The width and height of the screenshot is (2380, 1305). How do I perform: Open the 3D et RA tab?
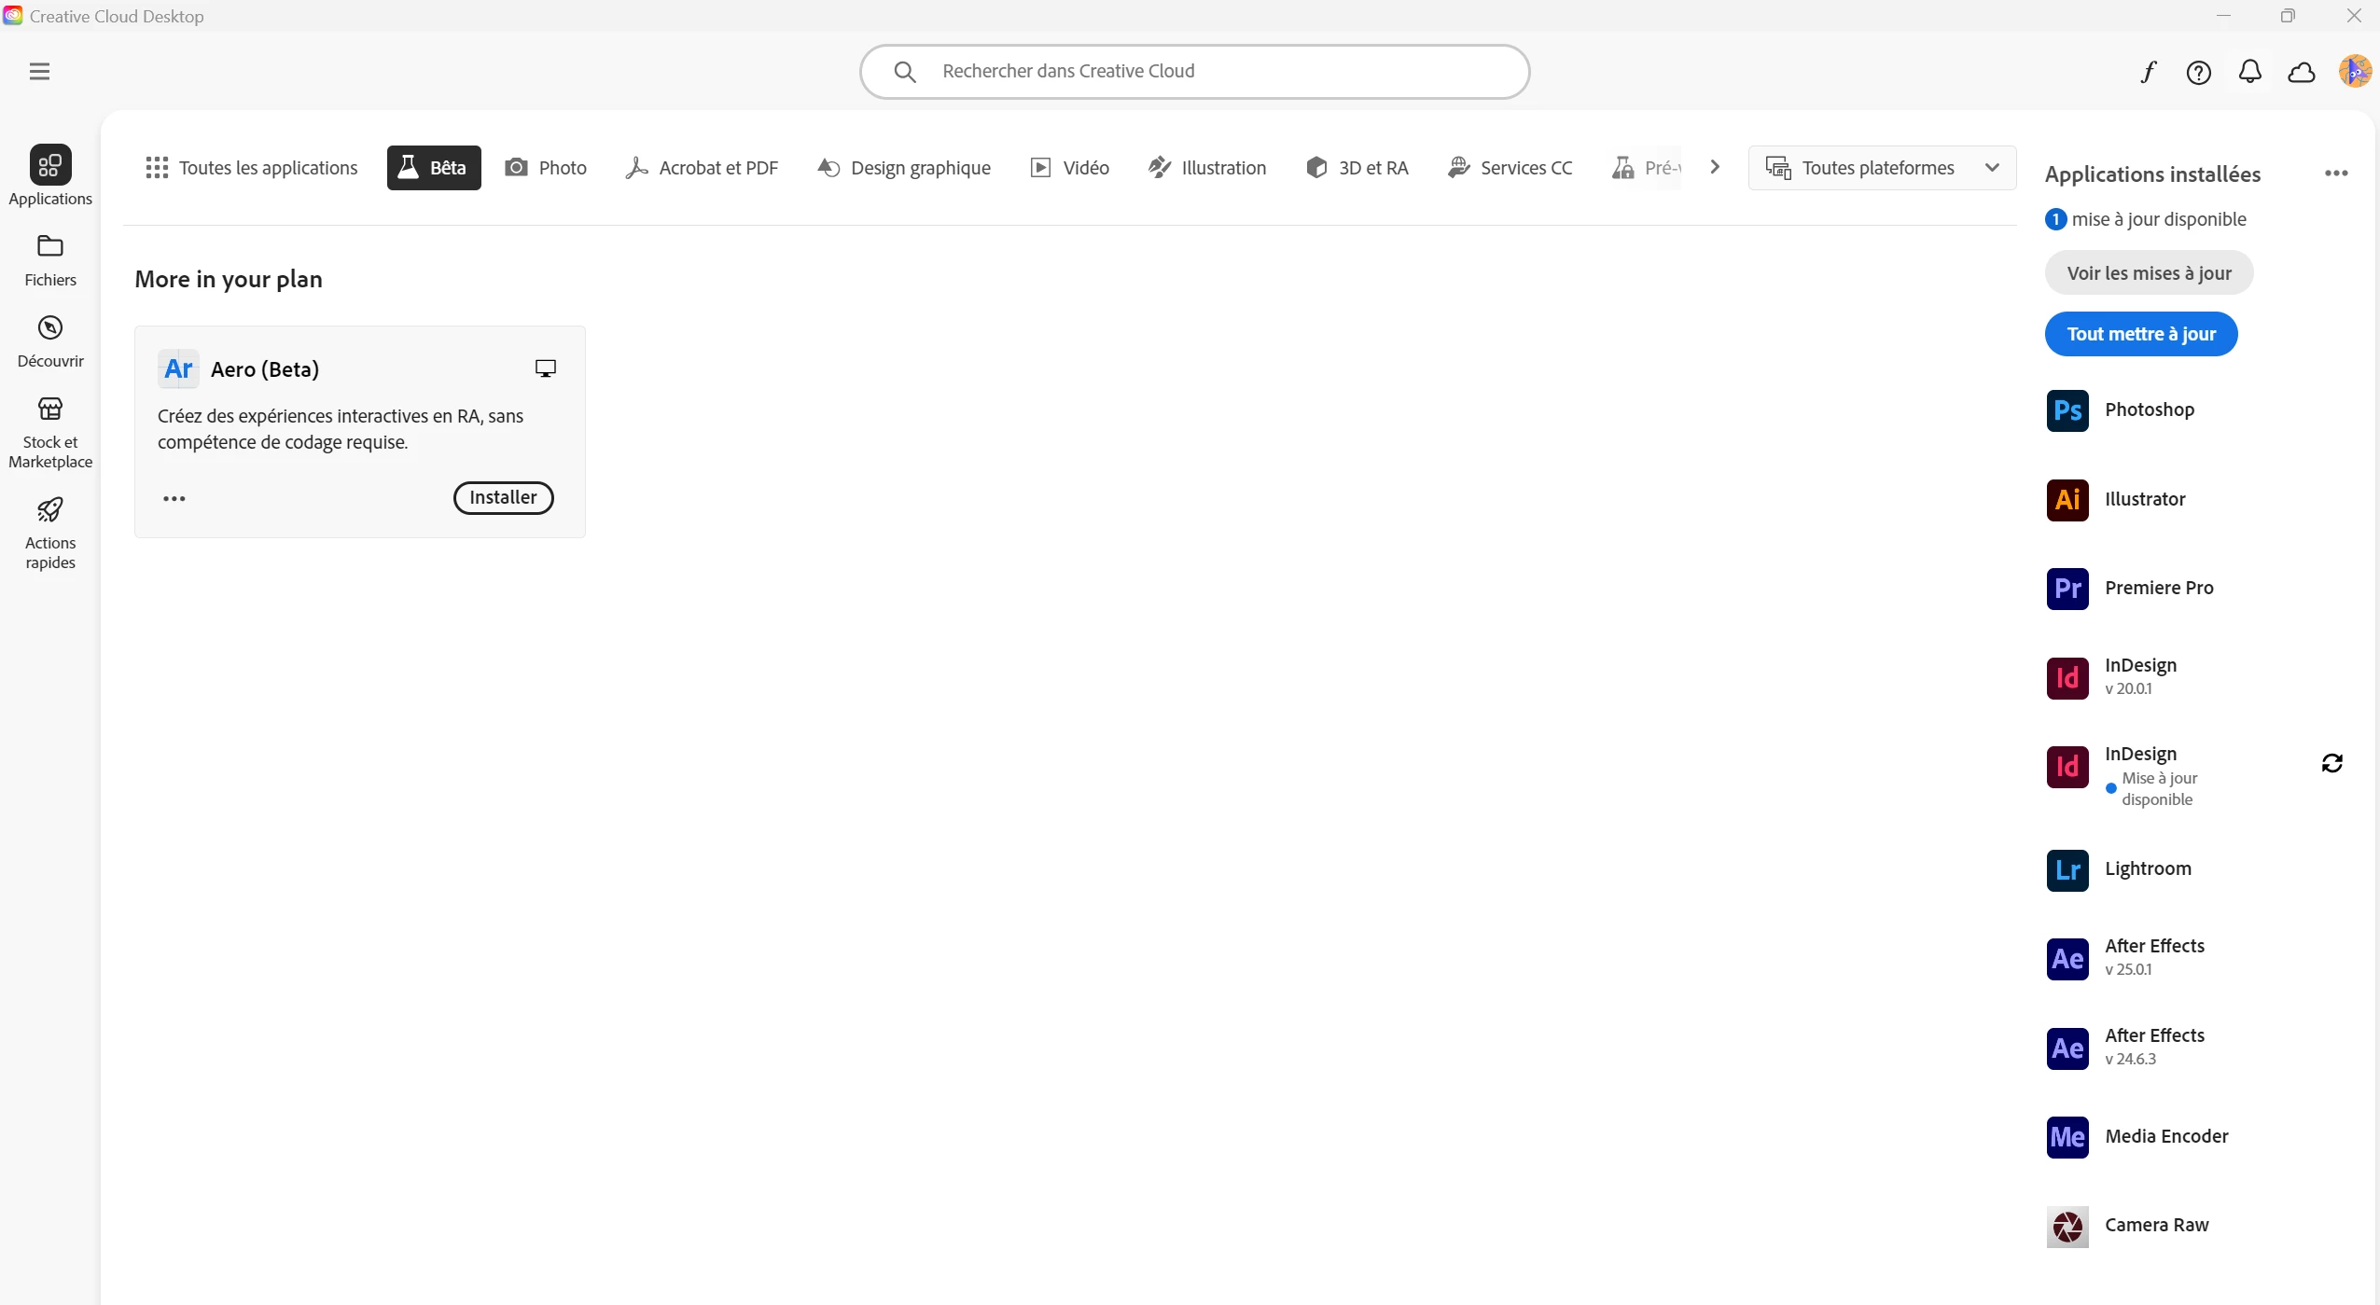(1357, 168)
